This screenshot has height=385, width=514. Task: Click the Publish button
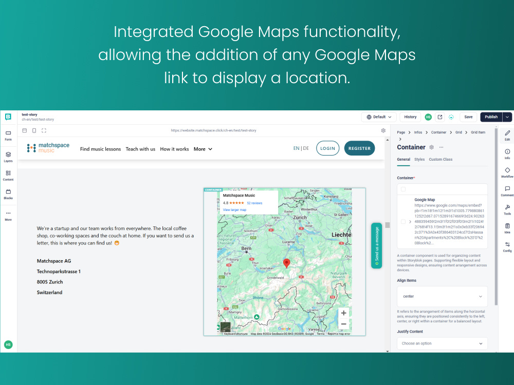click(x=491, y=117)
